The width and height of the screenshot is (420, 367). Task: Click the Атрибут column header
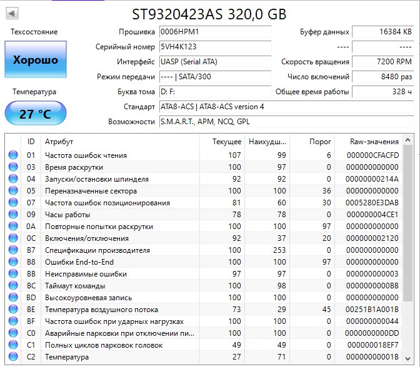click(120, 142)
